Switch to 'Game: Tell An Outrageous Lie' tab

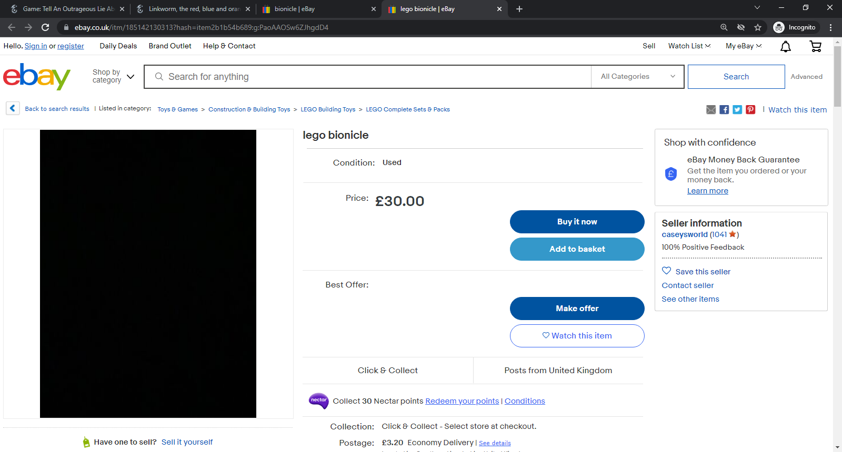point(67,9)
